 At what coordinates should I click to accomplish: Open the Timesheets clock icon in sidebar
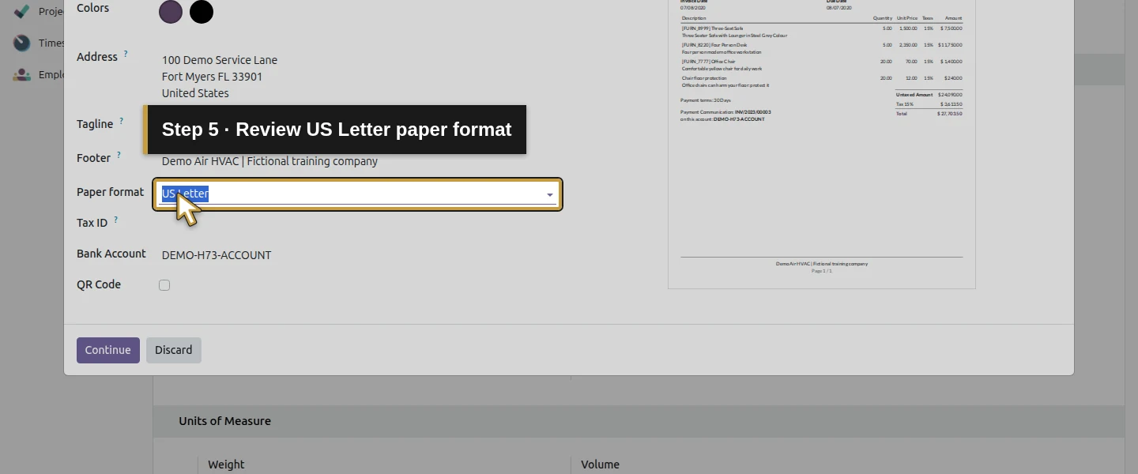point(22,43)
